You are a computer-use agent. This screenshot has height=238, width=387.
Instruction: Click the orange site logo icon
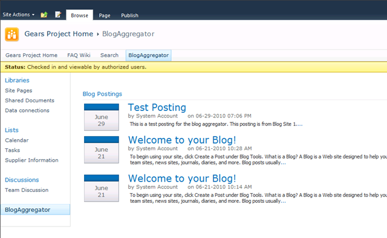(x=12, y=35)
